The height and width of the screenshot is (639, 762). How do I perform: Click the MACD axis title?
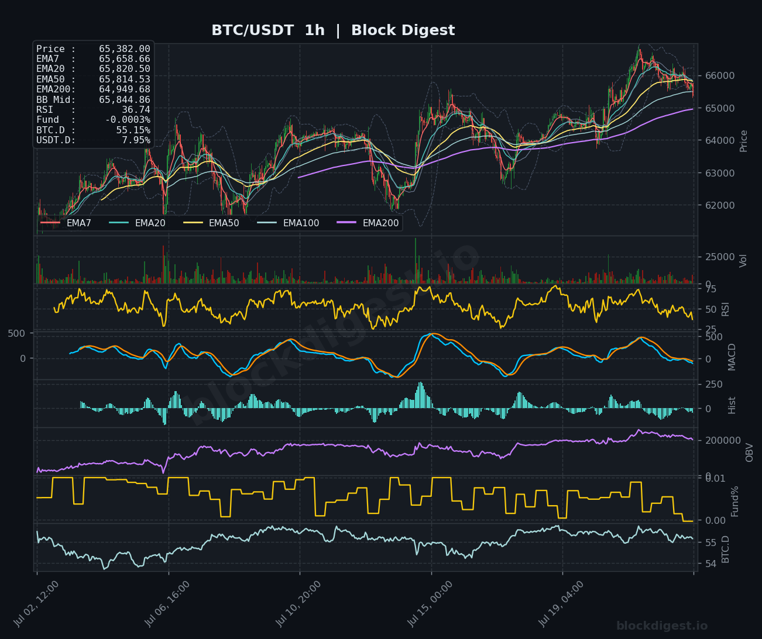pos(732,357)
